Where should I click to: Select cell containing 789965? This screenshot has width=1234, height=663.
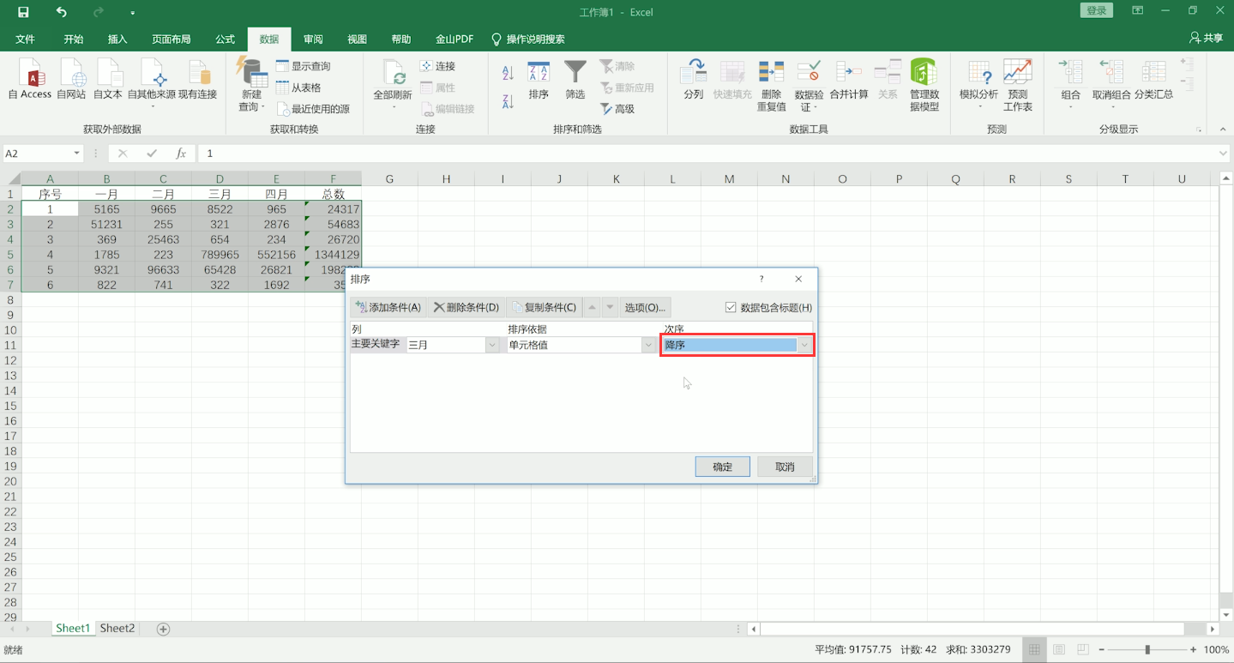pos(220,255)
